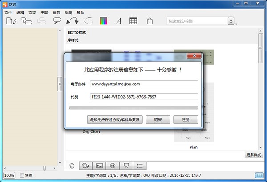Screen dimensions: 267x182
Task: Open the 编辑 menu
Action: click(20, 12)
